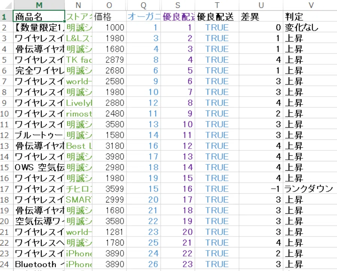The image size is (337, 271).
Task: Select the Lively store cell
Action: click(x=78, y=103)
